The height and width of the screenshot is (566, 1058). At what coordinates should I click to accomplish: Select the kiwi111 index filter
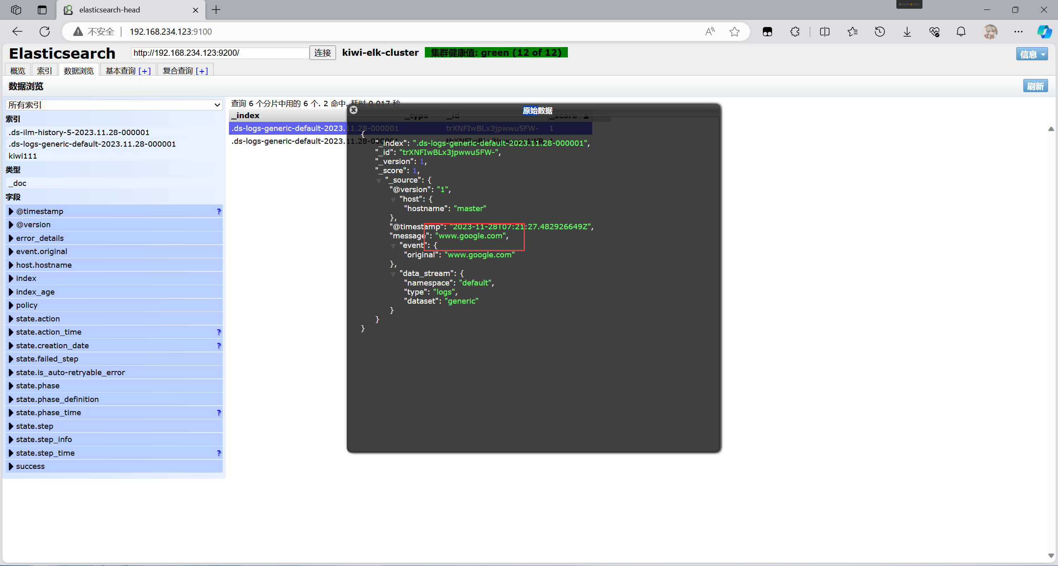pos(23,156)
